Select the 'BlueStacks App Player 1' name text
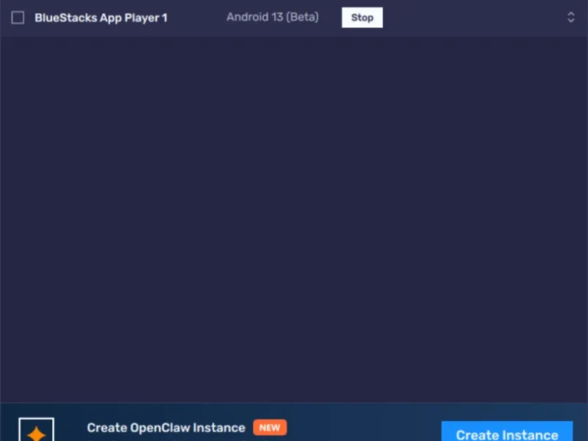Viewport: 588px width, 441px height. [x=101, y=18]
